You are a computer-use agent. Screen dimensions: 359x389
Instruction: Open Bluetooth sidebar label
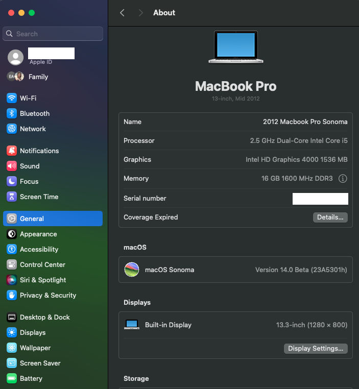tap(35, 114)
